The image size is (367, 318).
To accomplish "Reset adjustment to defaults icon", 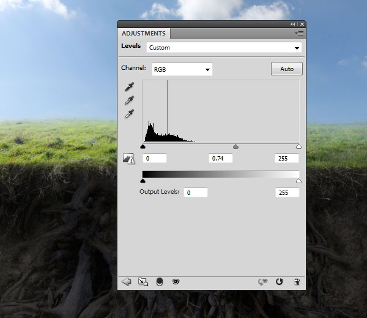I will click(x=280, y=281).
